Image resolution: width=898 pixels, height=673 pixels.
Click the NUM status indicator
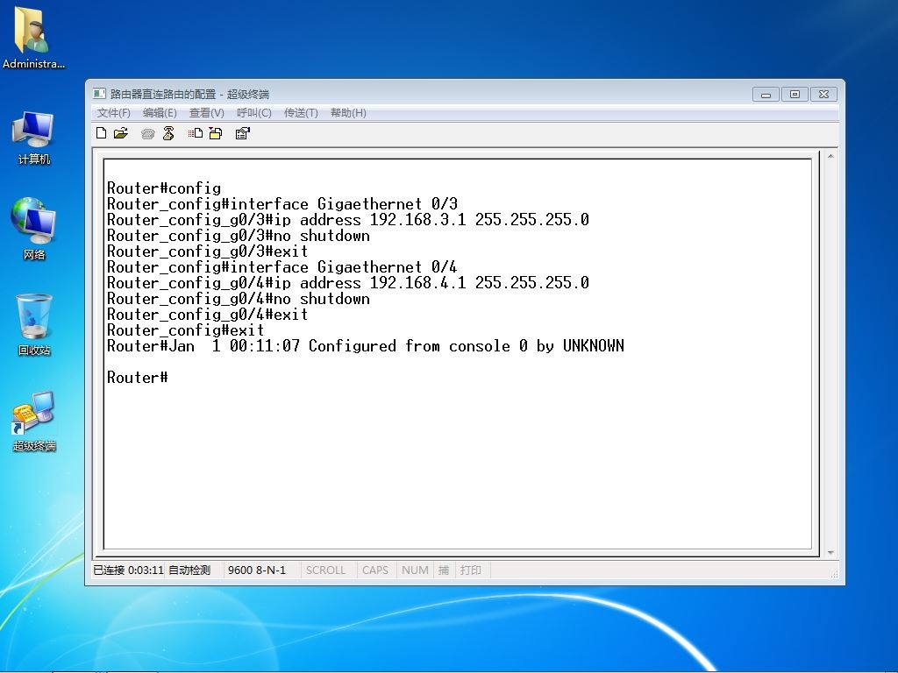click(415, 570)
